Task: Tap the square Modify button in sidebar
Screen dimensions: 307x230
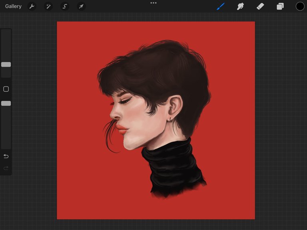Action: pyautogui.click(x=6, y=89)
